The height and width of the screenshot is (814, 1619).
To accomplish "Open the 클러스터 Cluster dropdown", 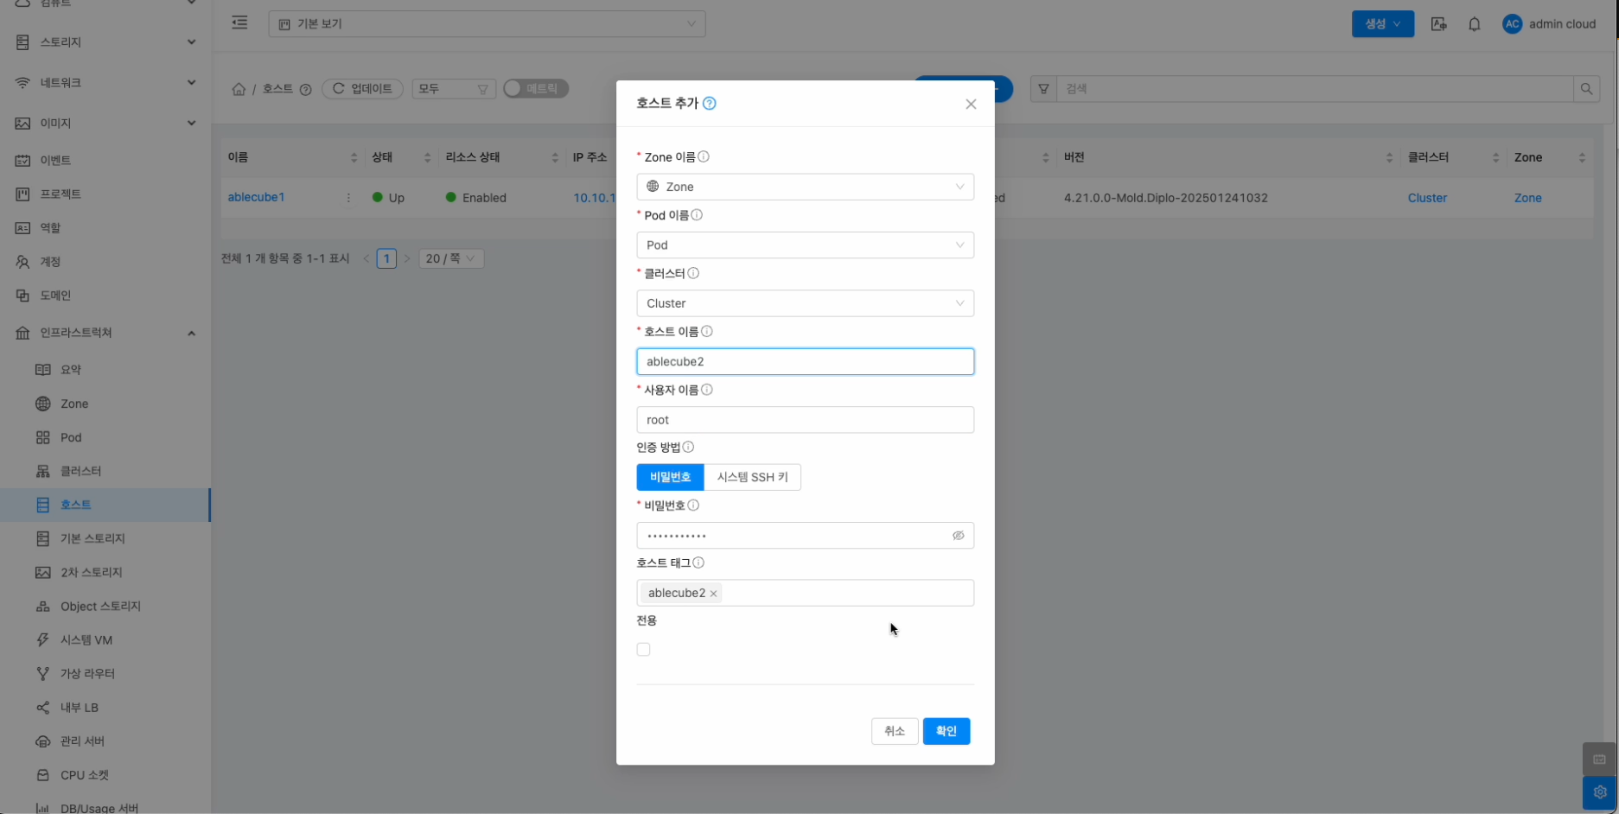I will point(805,303).
